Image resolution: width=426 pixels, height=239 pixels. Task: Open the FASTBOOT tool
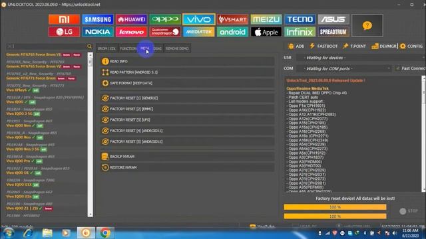pos(323,46)
